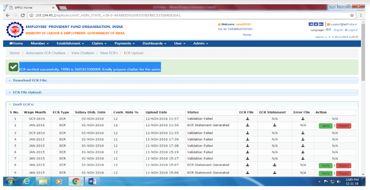Download the ECR statement for row 2
The width and height of the screenshot is (370, 190).
point(274,125)
